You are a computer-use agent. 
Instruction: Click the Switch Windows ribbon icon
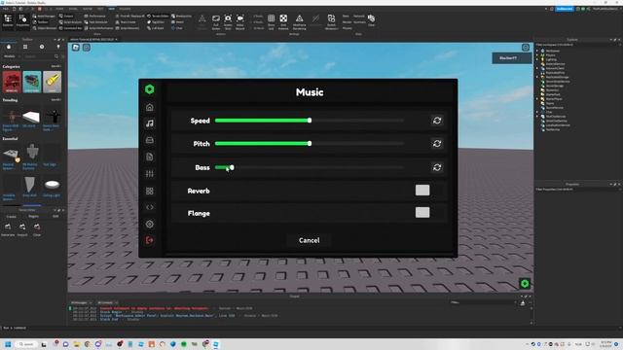[x=331, y=22]
